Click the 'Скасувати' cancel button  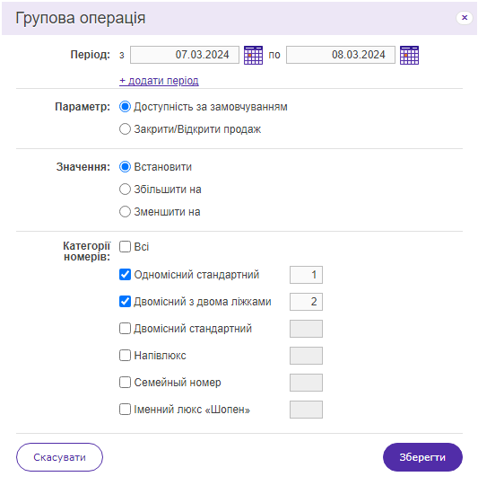pos(59,457)
